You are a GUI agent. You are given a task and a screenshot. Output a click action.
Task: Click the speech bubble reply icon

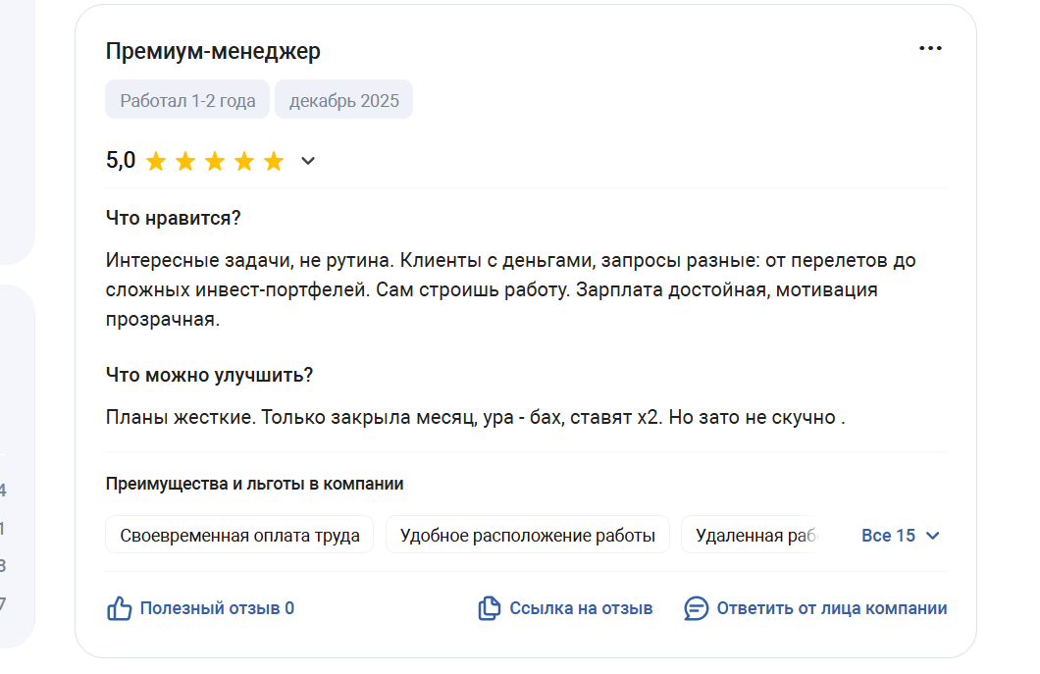point(696,608)
